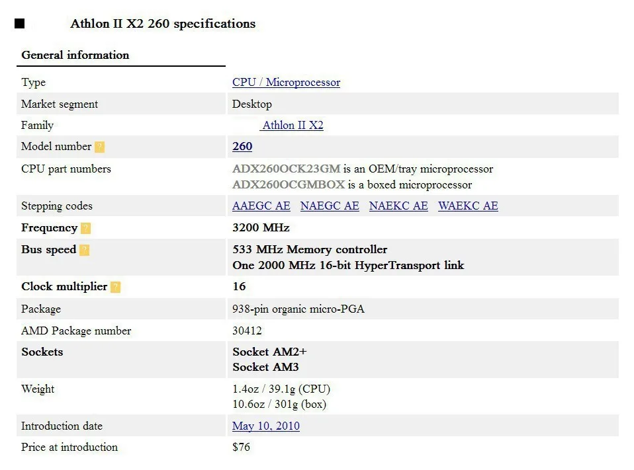The image size is (634, 470).
Task: Click the 'Stepping codes' label
Action: pos(57,206)
